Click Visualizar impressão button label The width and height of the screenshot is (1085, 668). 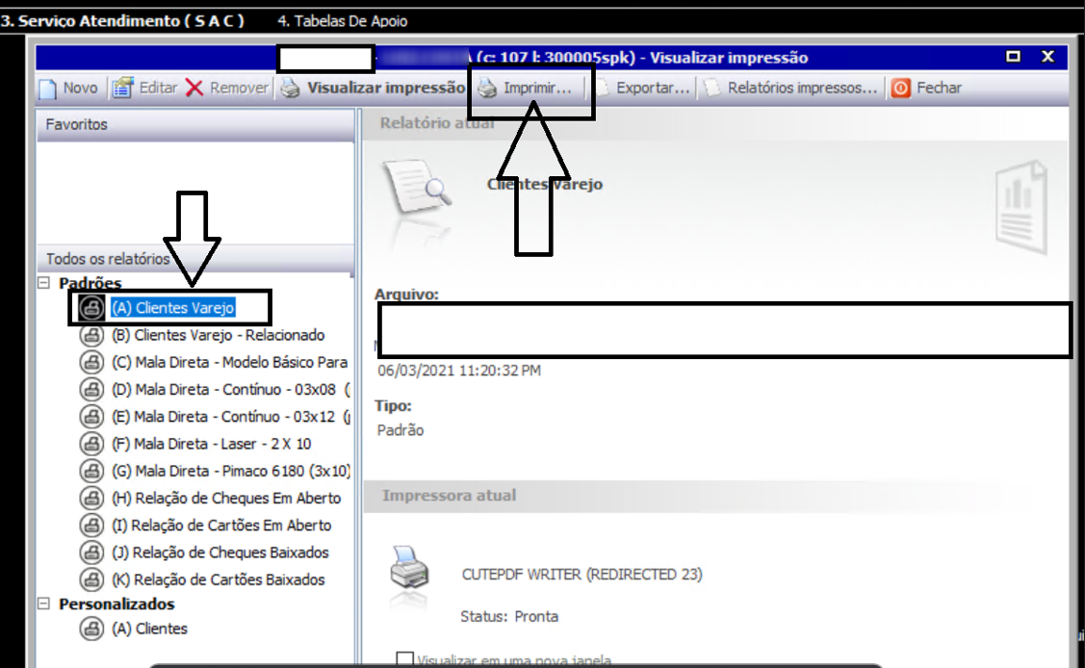[385, 88]
